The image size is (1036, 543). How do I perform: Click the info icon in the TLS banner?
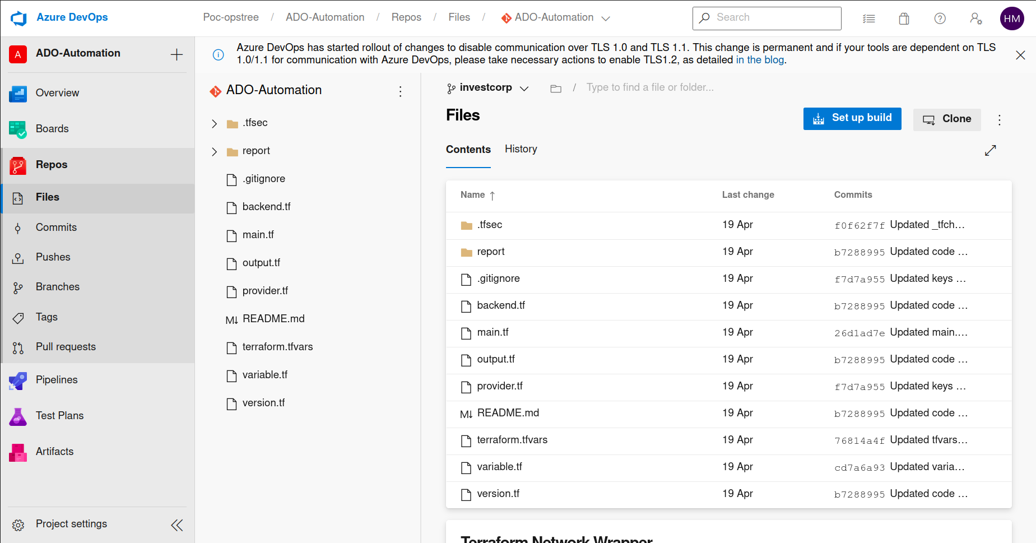[219, 54]
